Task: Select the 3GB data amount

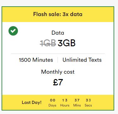Action: (x=67, y=43)
